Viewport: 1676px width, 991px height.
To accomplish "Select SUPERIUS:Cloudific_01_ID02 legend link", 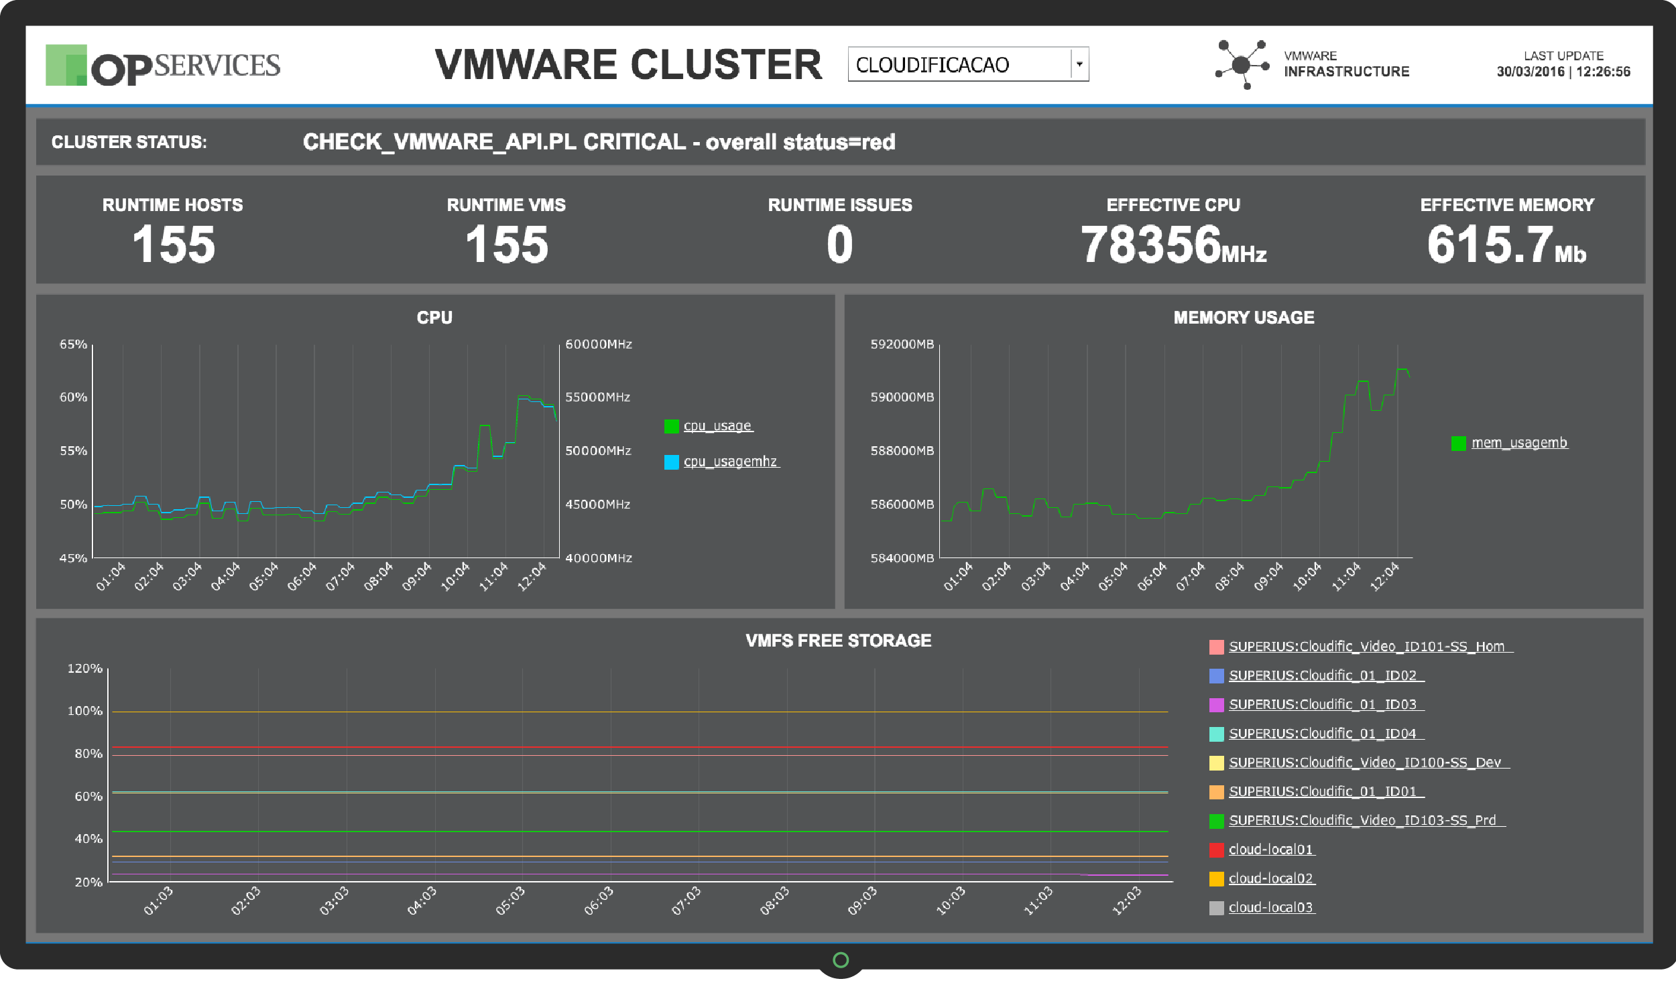I will (x=1325, y=675).
